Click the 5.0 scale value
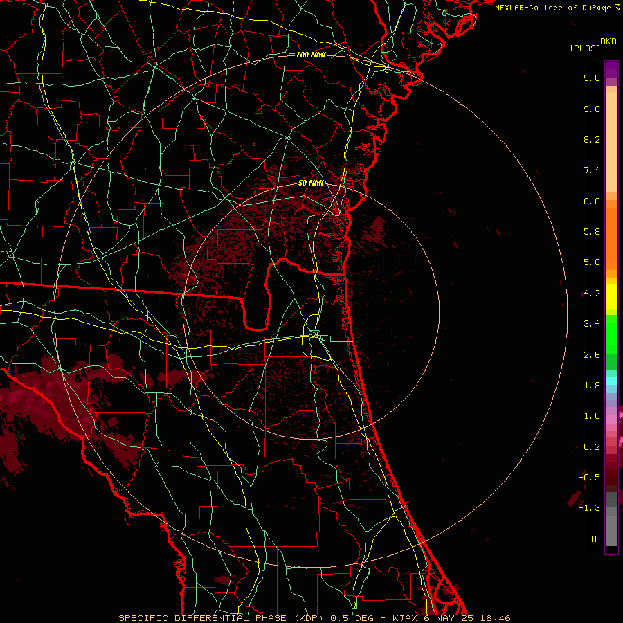Screen dimensions: 623x623 point(592,262)
